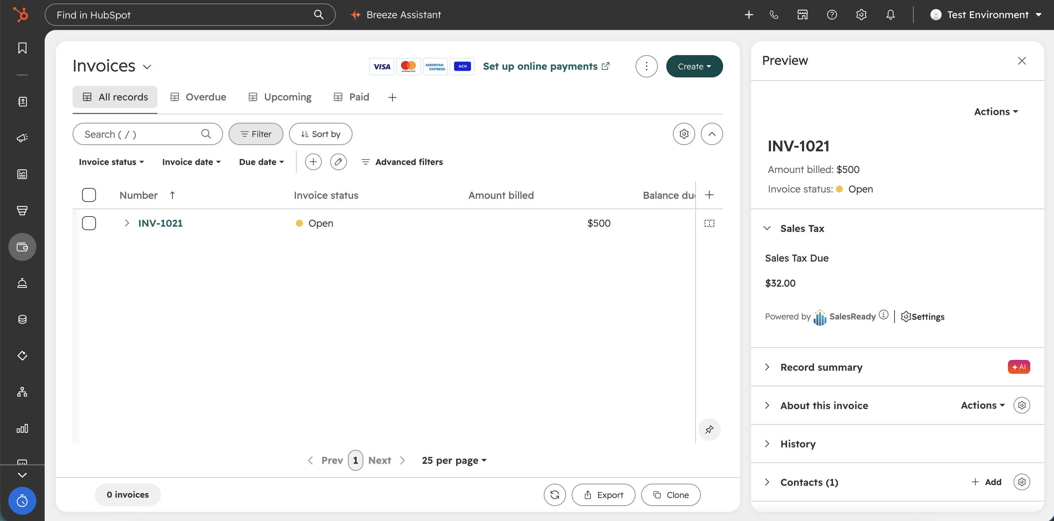Click the invoice Search field
The width and height of the screenshot is (1054, 521).
[x=148, y=134]
